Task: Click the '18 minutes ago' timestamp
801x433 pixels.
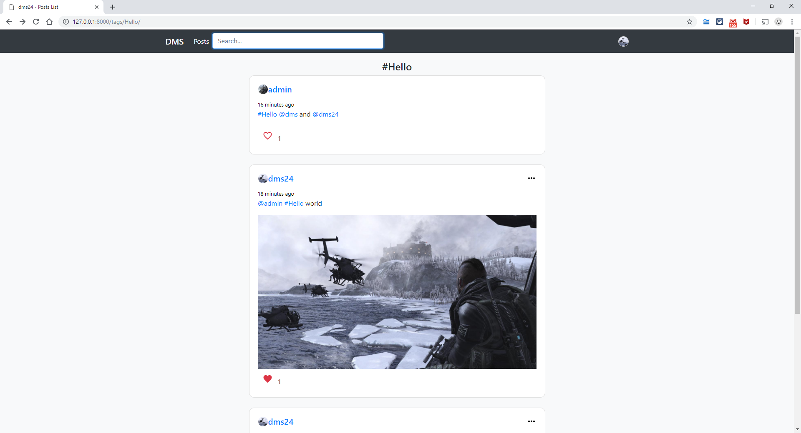Action: (276, 194)
